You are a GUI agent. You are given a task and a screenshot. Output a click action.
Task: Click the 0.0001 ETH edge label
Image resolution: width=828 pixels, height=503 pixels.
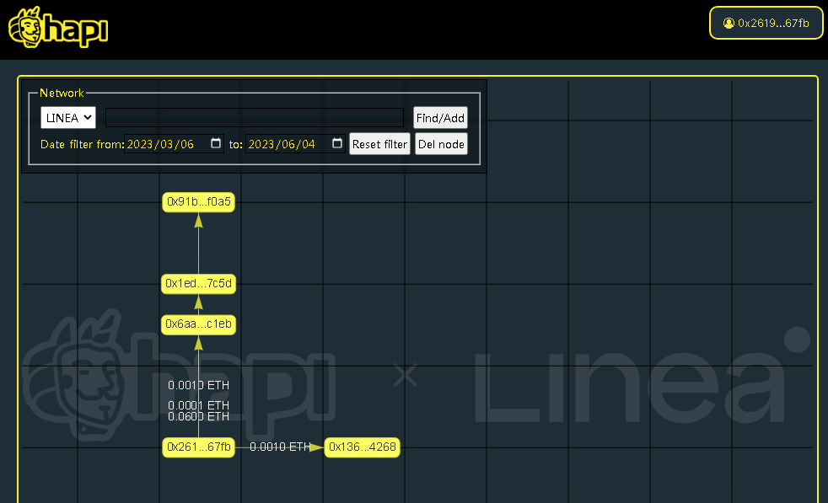pos(198,405)
